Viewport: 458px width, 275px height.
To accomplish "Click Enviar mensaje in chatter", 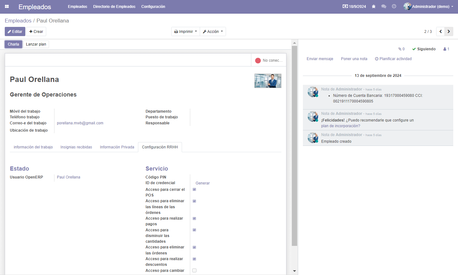I will tap(320, 59).
